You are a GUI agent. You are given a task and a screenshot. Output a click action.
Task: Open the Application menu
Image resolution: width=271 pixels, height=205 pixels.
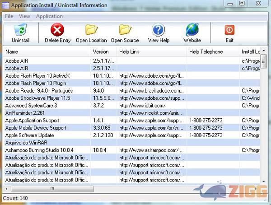pos(49,16)
